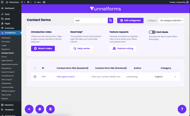Check the select-all checkbox in table header
Screen dimensions: 190x116
pyautogui.click(x=35, y=68)
